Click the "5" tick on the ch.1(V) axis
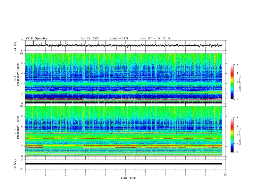 coord(22,41)
